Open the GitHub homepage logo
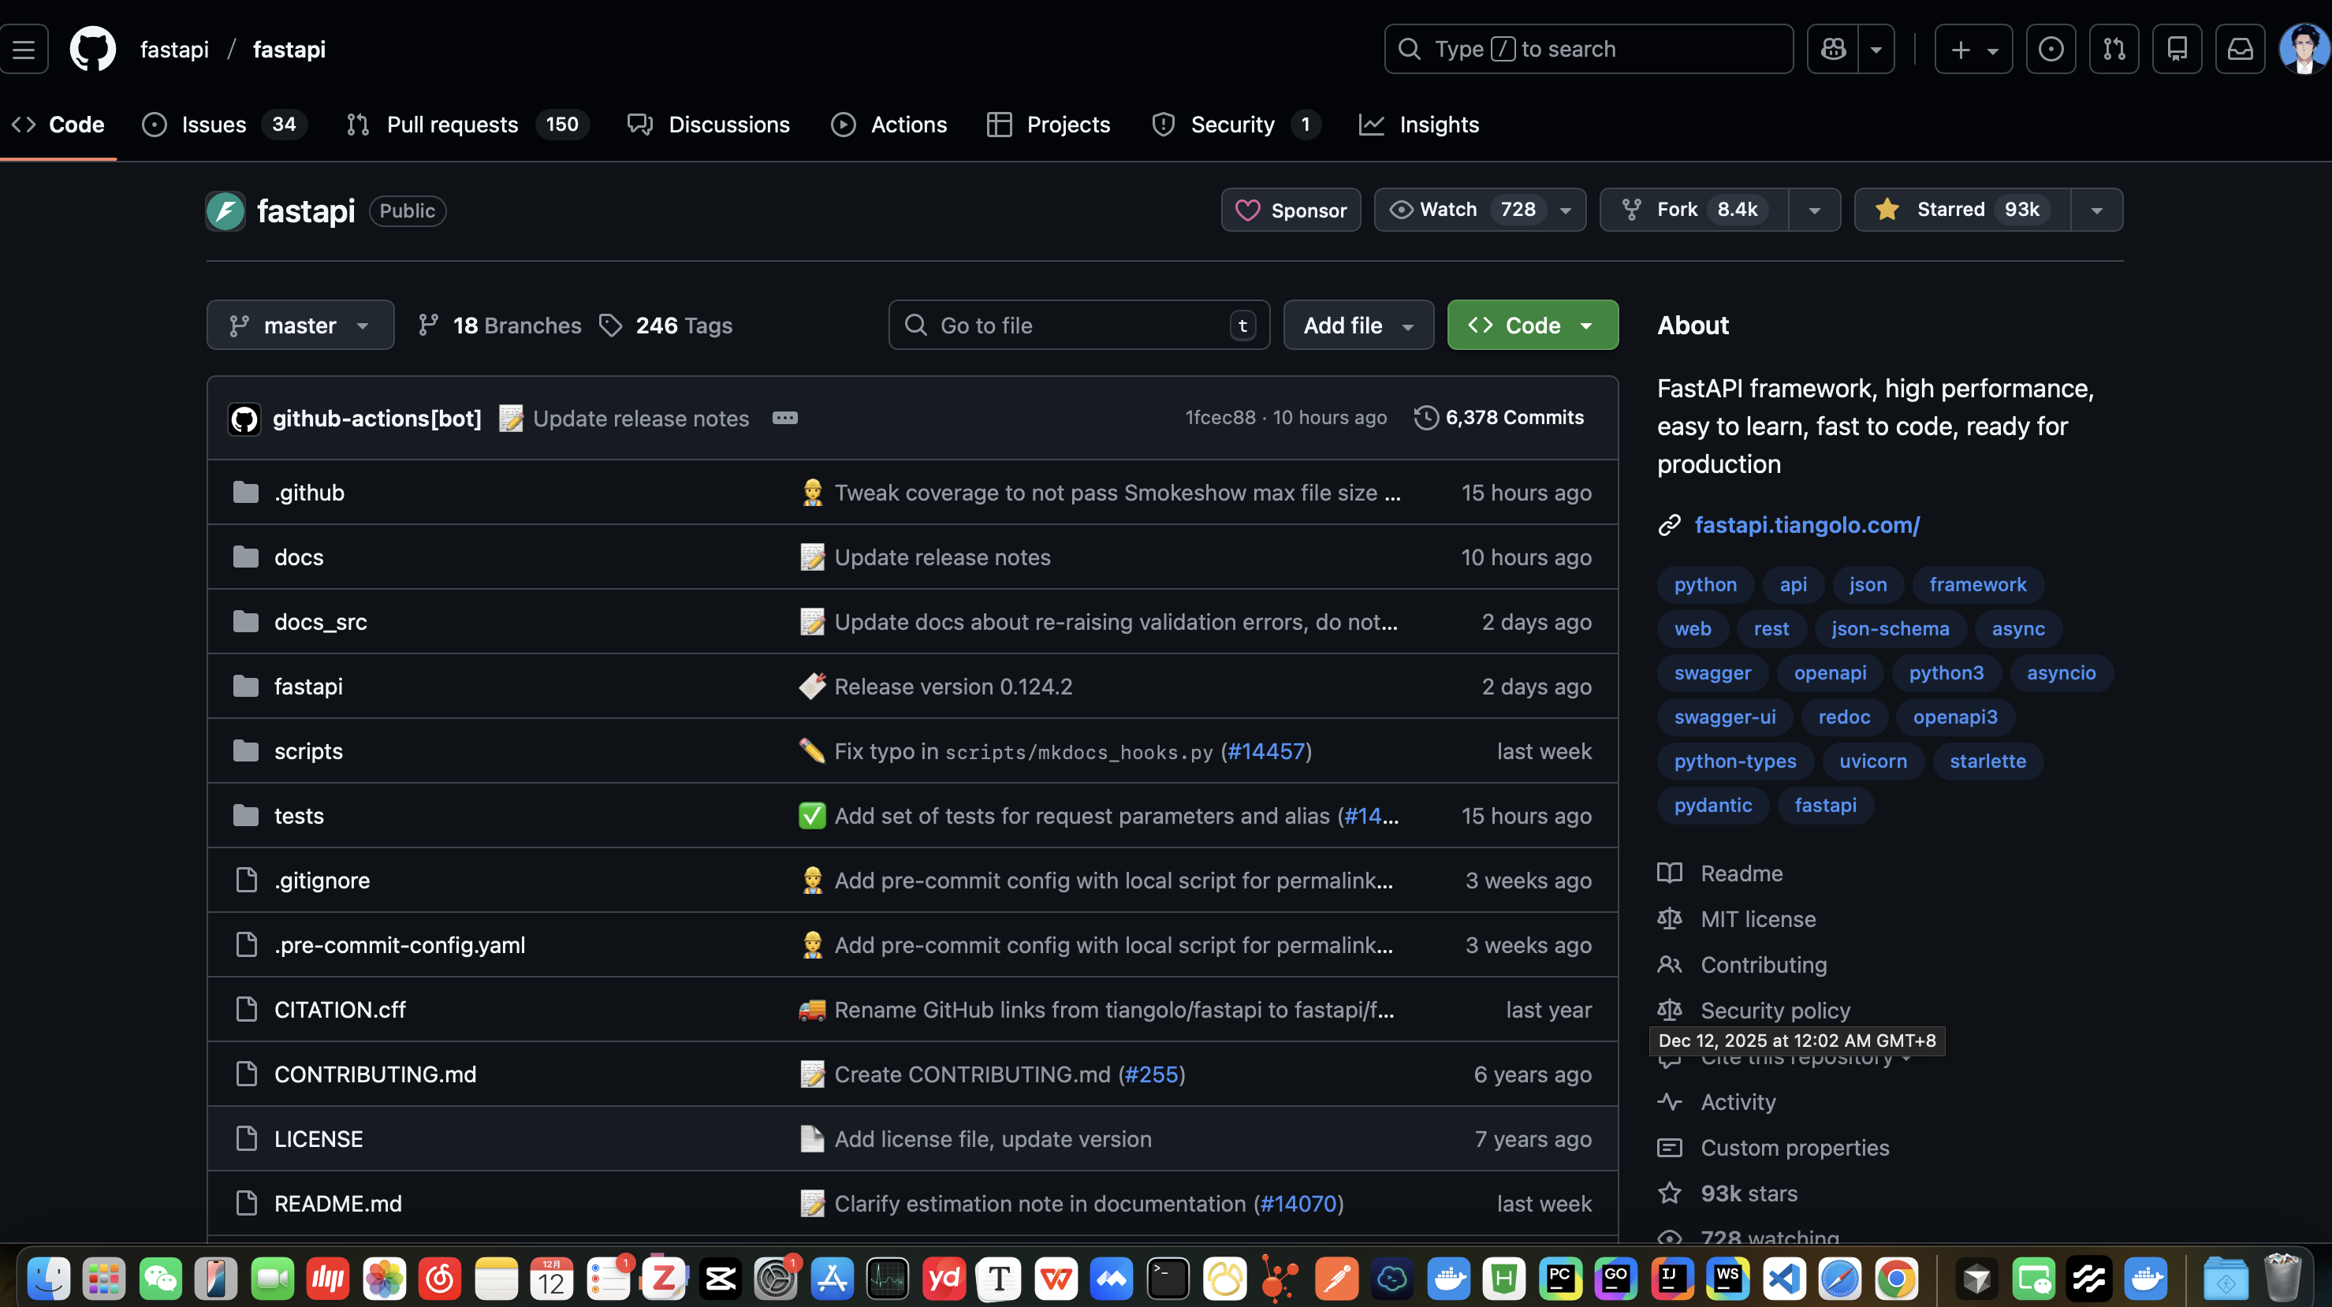 click(x=92, y=49)
